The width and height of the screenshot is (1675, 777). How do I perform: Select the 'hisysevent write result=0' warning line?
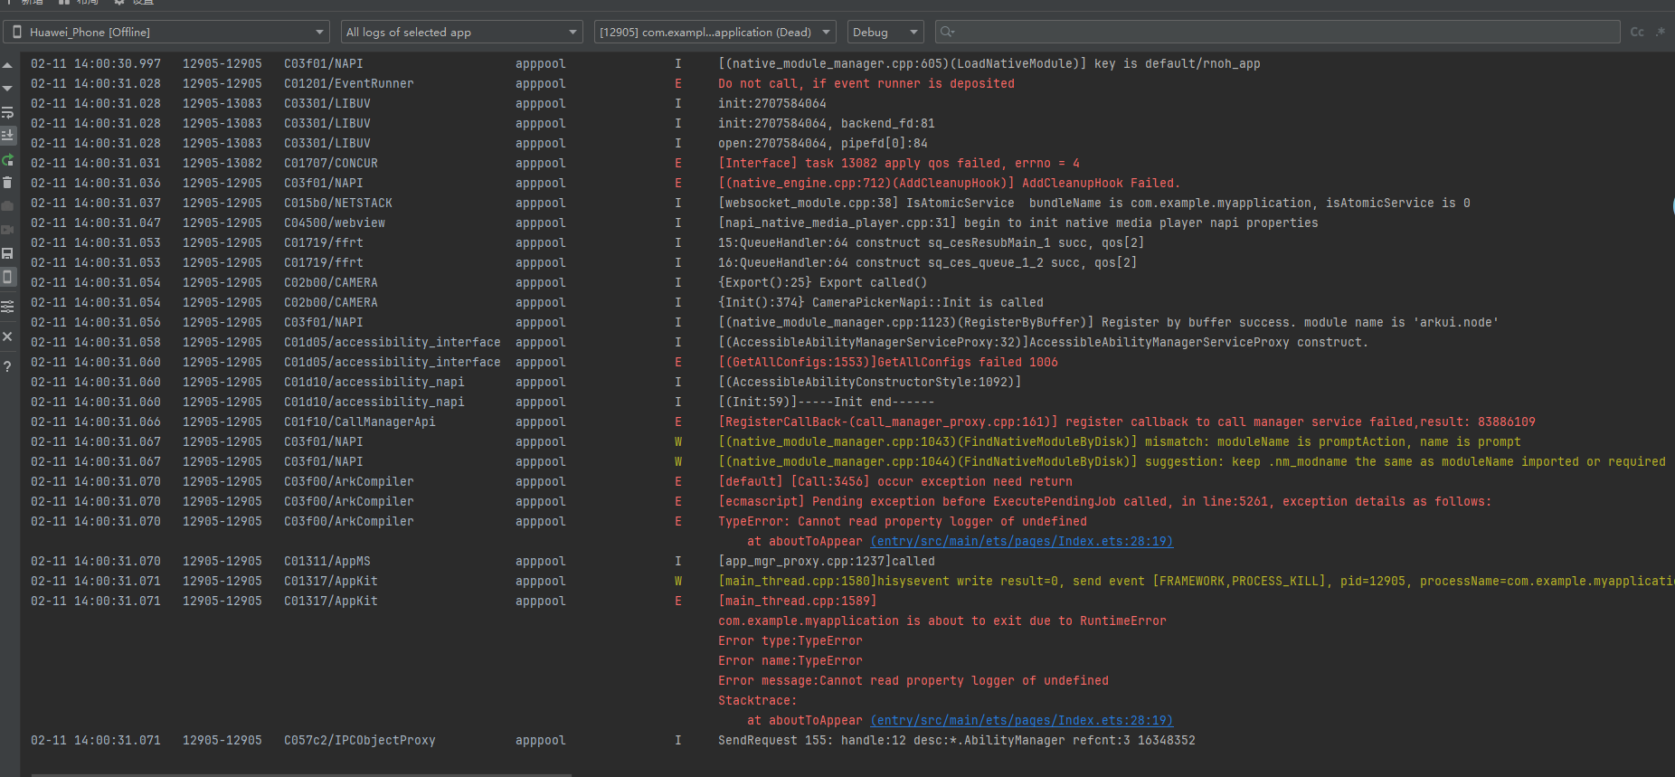click(x=1195, y=581)
